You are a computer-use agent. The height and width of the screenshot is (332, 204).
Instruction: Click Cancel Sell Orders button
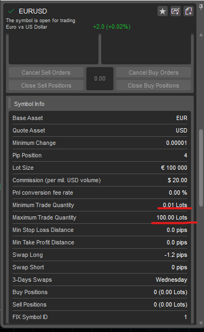[x=46, y=72]
